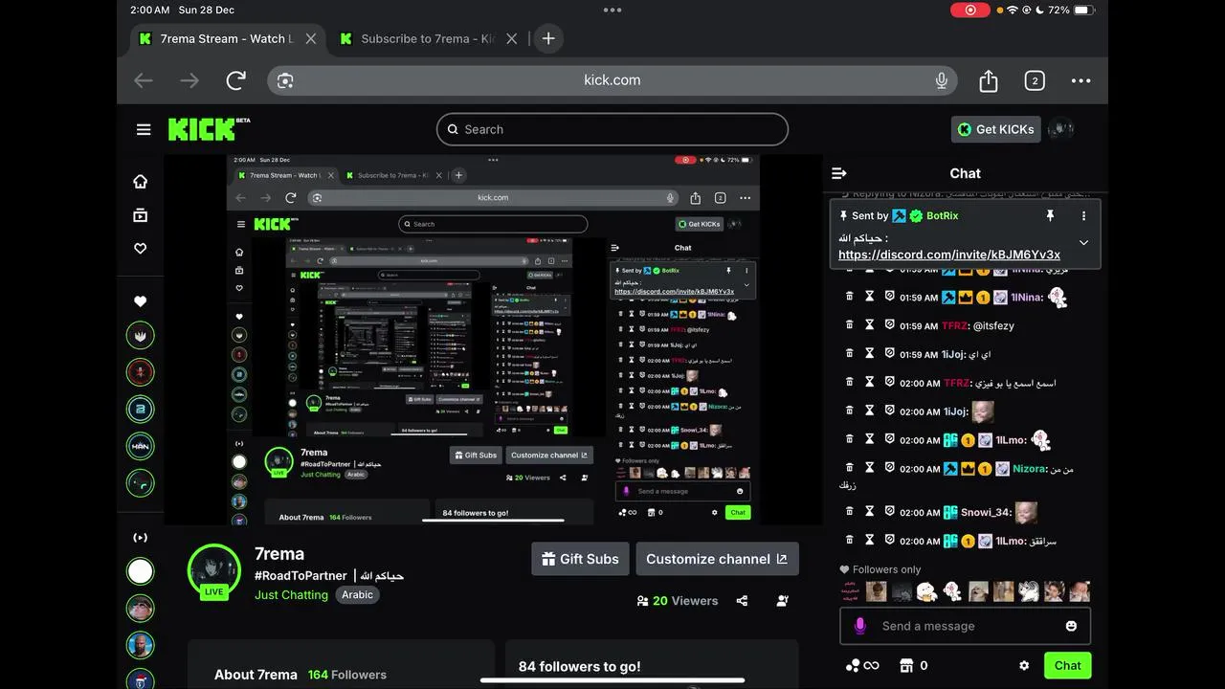Screen dimensions: 1225x689
Task: Start voice search in address bar
Action: point(941,80)
